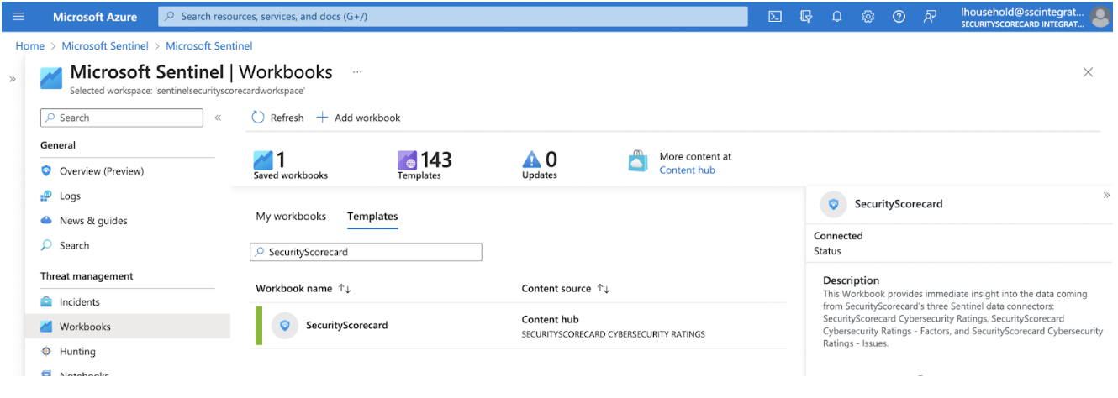Click the General section heading

pyautogui.click(x=58, y=145)
